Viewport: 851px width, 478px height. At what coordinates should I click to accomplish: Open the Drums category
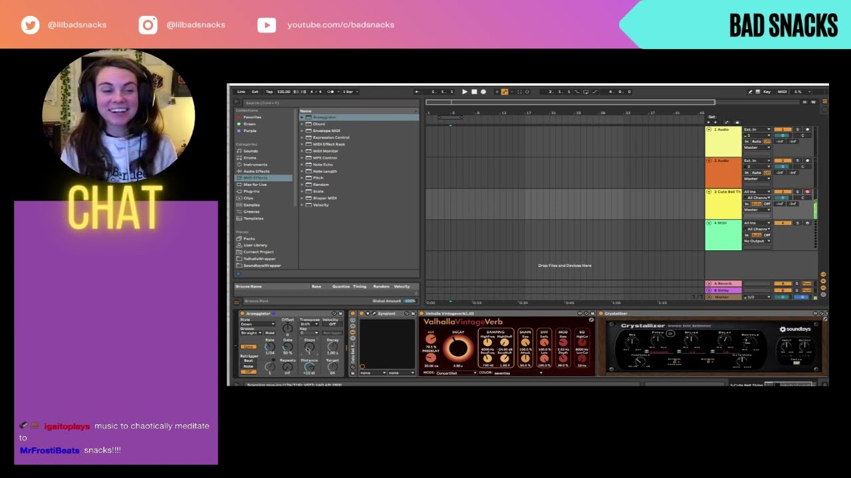[250, 158]
